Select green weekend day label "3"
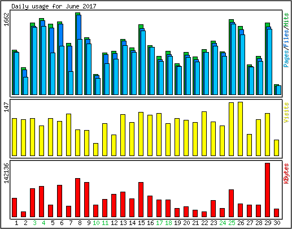The height and width of the screenshot is (229, 292). point(34,223)
